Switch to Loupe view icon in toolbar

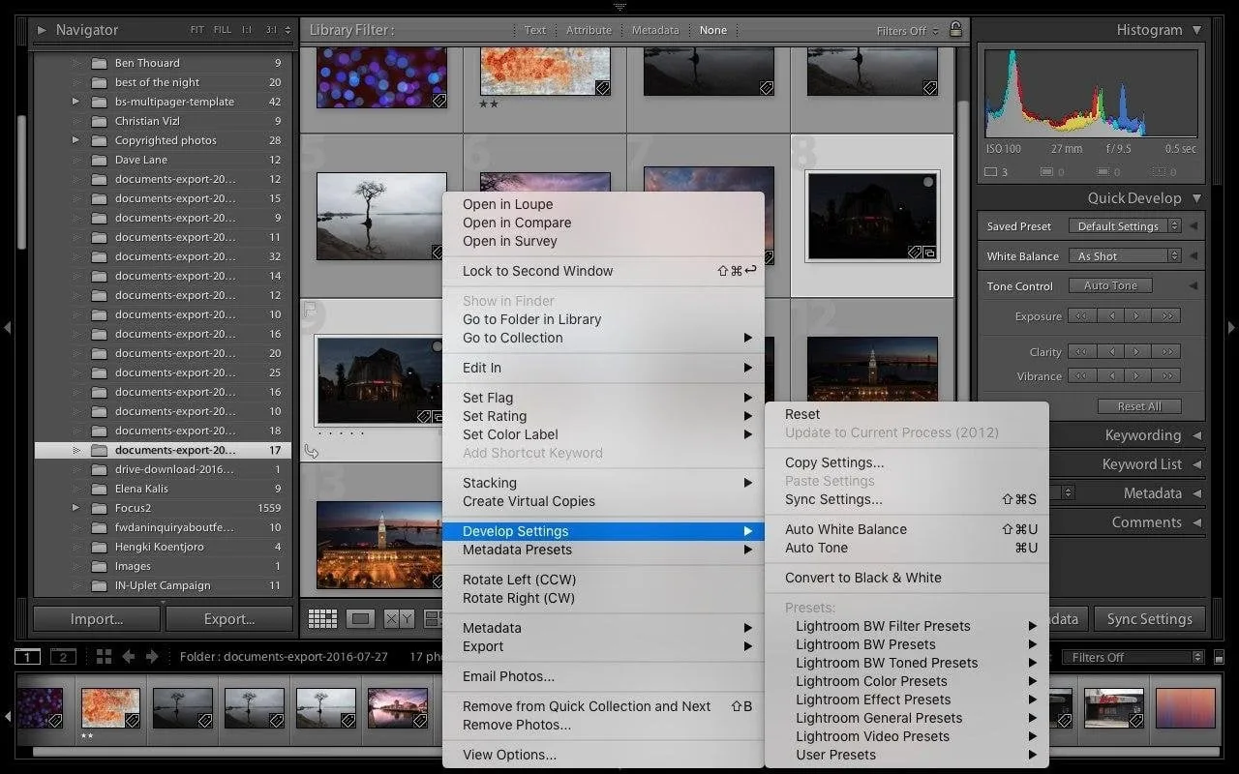pyautogui.click(x=360, y=619)
